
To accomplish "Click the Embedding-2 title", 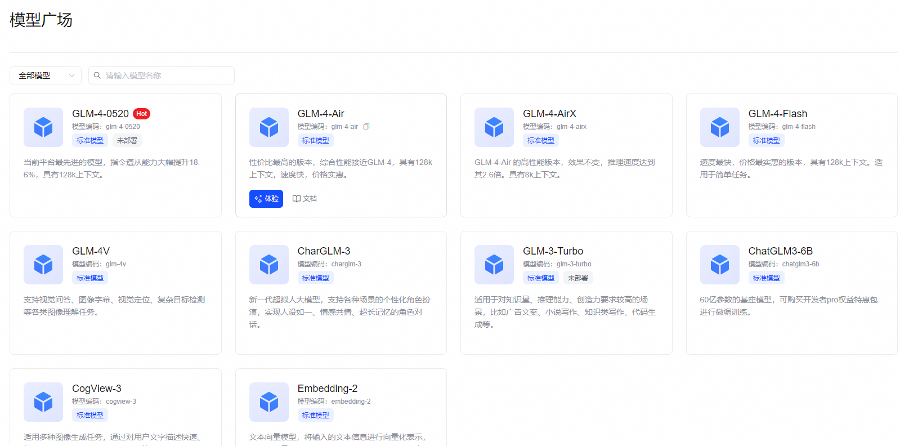I will tap(328, 389).
